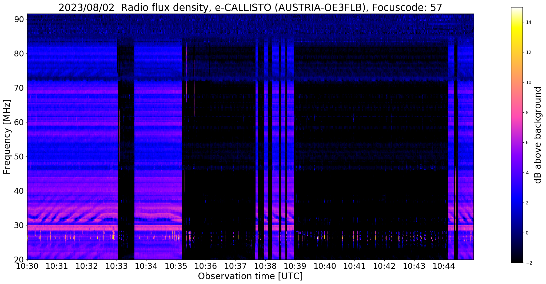Click the 10:39 time tick label

point(295,266)
